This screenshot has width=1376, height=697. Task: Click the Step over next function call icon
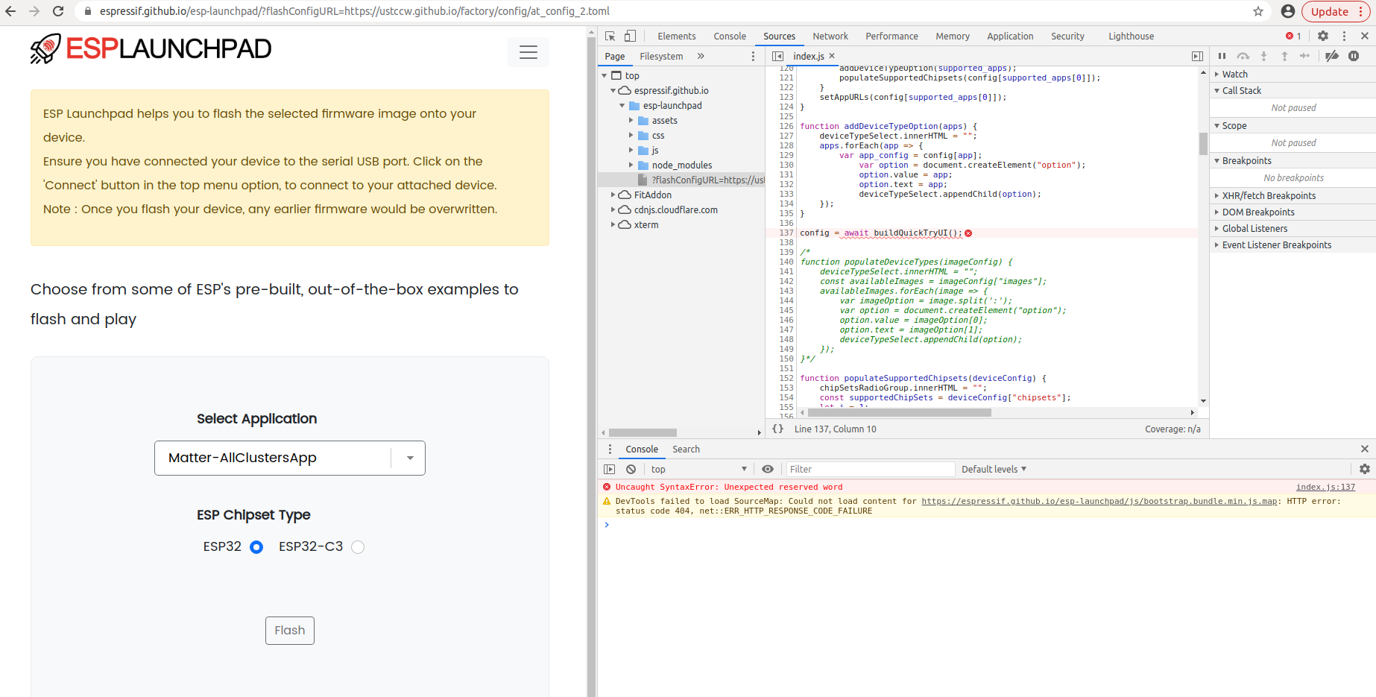(x=1243, y=56)
